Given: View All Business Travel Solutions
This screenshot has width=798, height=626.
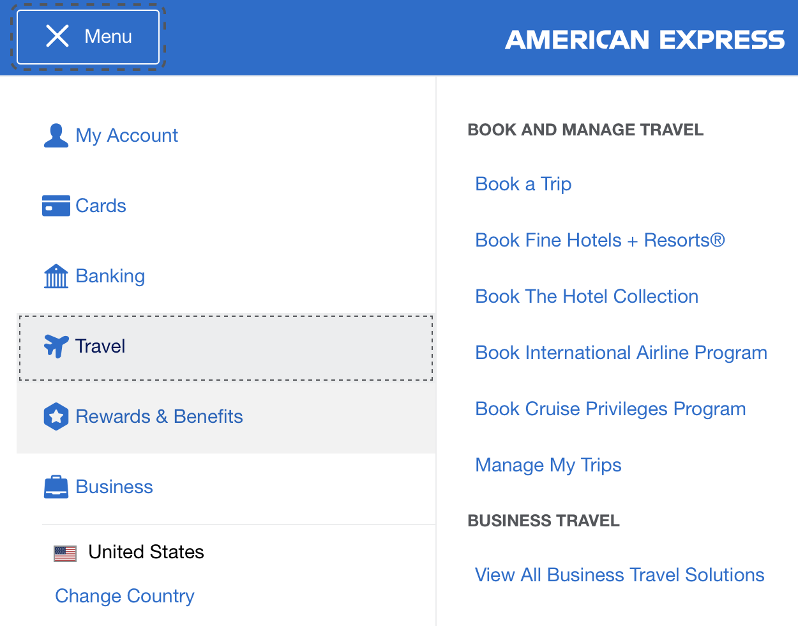Looking at the screenshot, I should coord(619,574).
